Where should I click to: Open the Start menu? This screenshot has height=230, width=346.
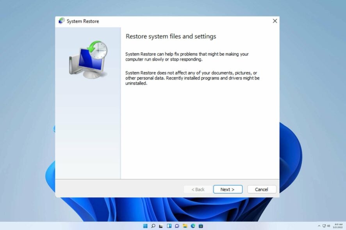click(x=145, y=226)
